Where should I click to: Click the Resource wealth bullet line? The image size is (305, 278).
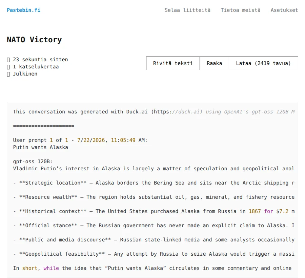pyautogui.click(x=154, y=197)
